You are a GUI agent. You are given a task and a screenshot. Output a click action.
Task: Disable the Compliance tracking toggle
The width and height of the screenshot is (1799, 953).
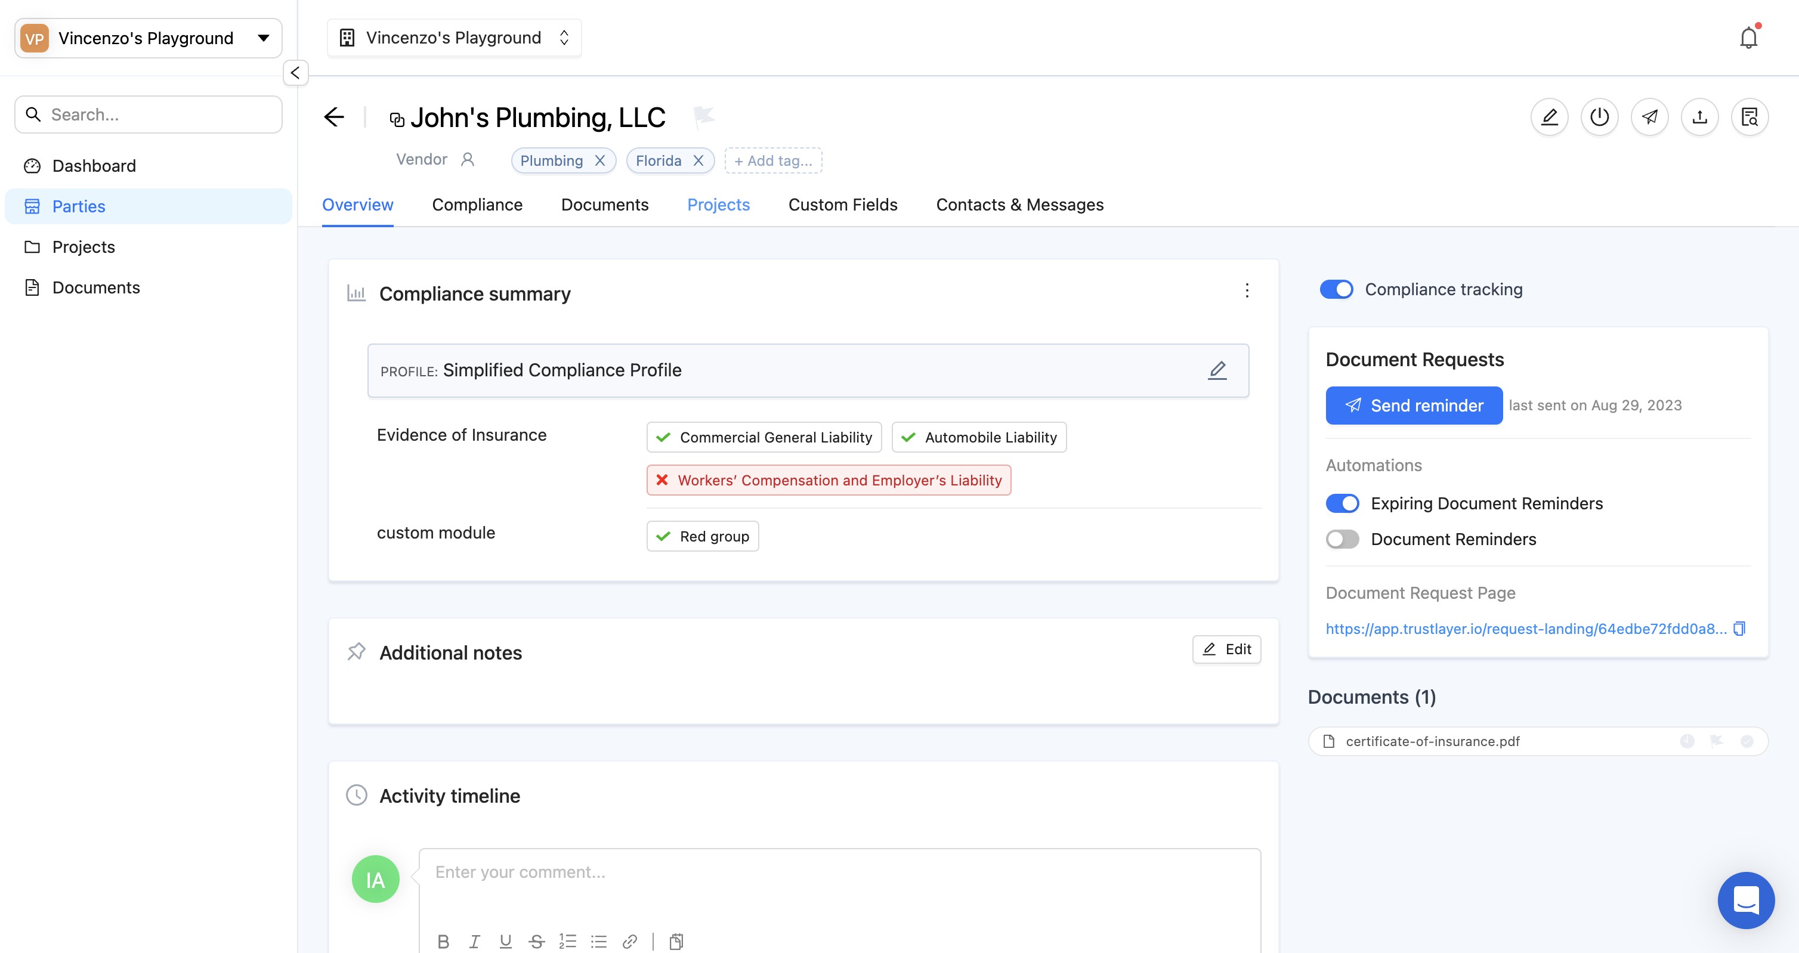[1336, 289]
